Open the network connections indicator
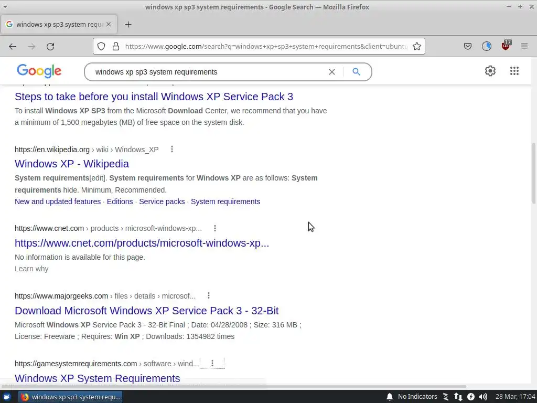 pyautogui.click(x=458, y=397)
